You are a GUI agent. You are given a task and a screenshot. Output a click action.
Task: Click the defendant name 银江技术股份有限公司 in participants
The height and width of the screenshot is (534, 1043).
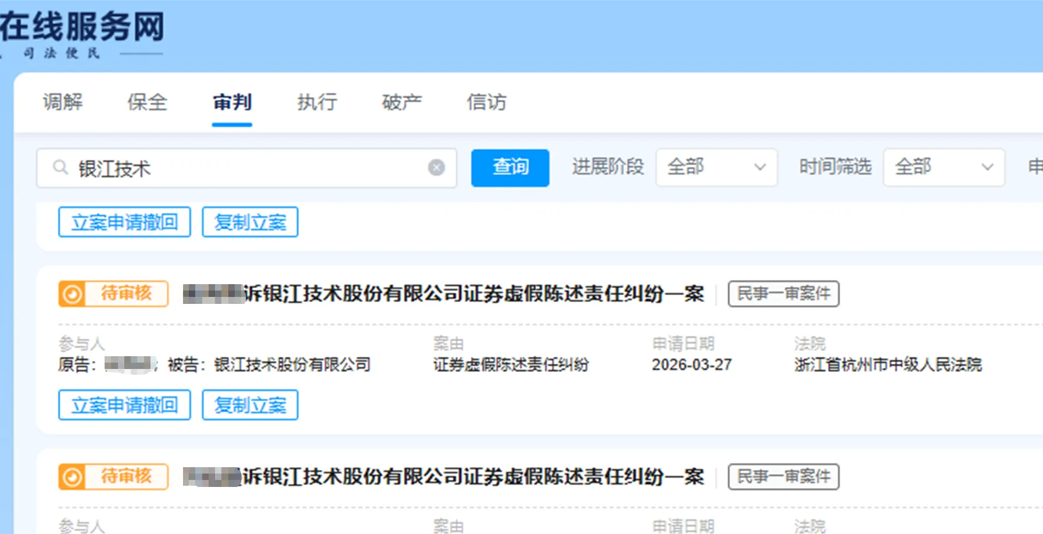(x=290, y=365)
